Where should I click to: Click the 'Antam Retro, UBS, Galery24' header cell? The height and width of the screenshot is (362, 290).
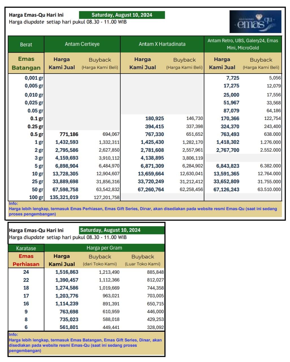tap(243, 44)
